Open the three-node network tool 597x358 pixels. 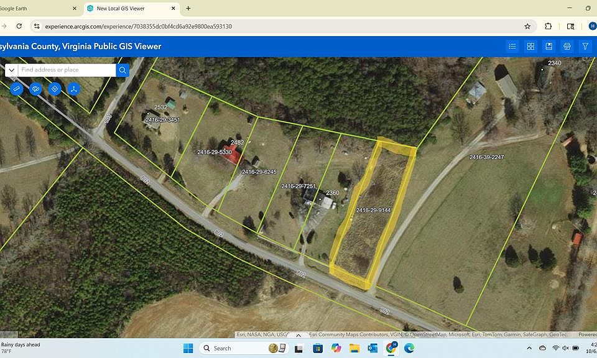73,89
